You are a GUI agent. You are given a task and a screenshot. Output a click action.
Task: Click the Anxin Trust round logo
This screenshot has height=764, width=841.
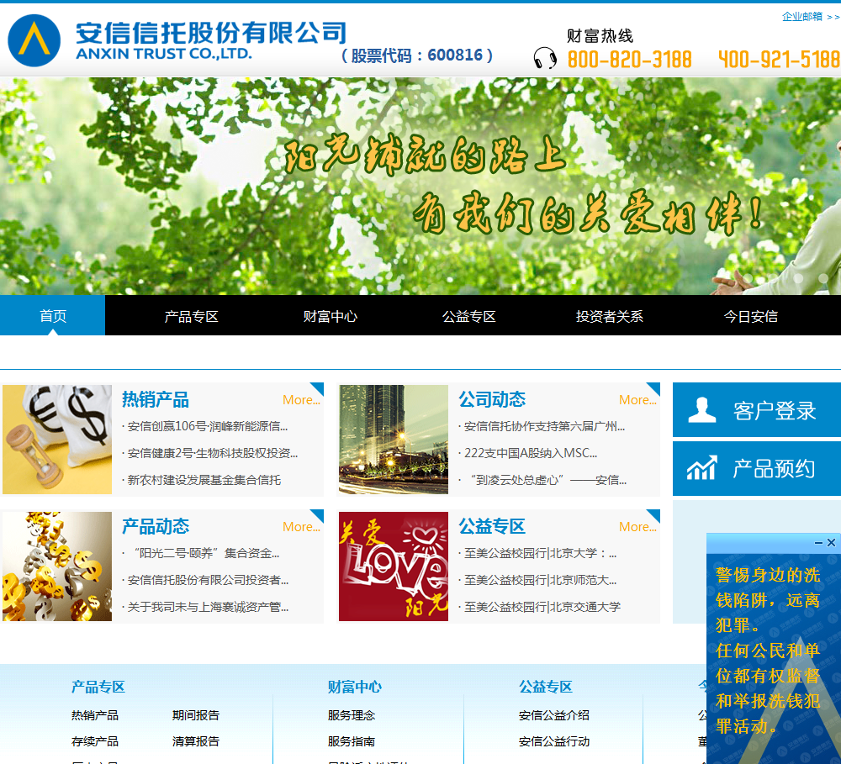click(34, 40)
